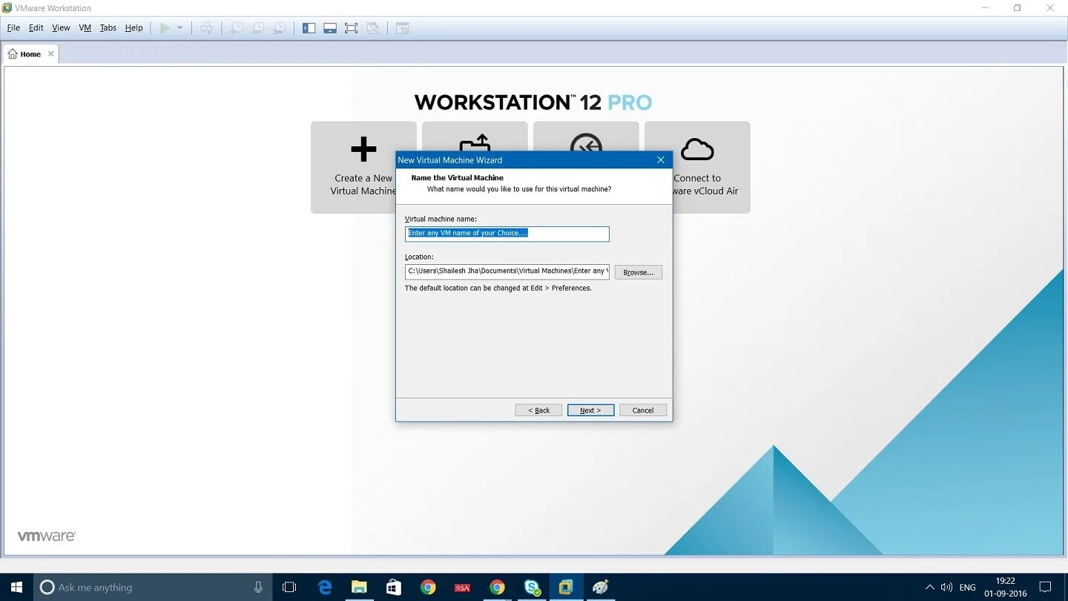Open the snapshot manager toolbar icon

click(280, 28)
